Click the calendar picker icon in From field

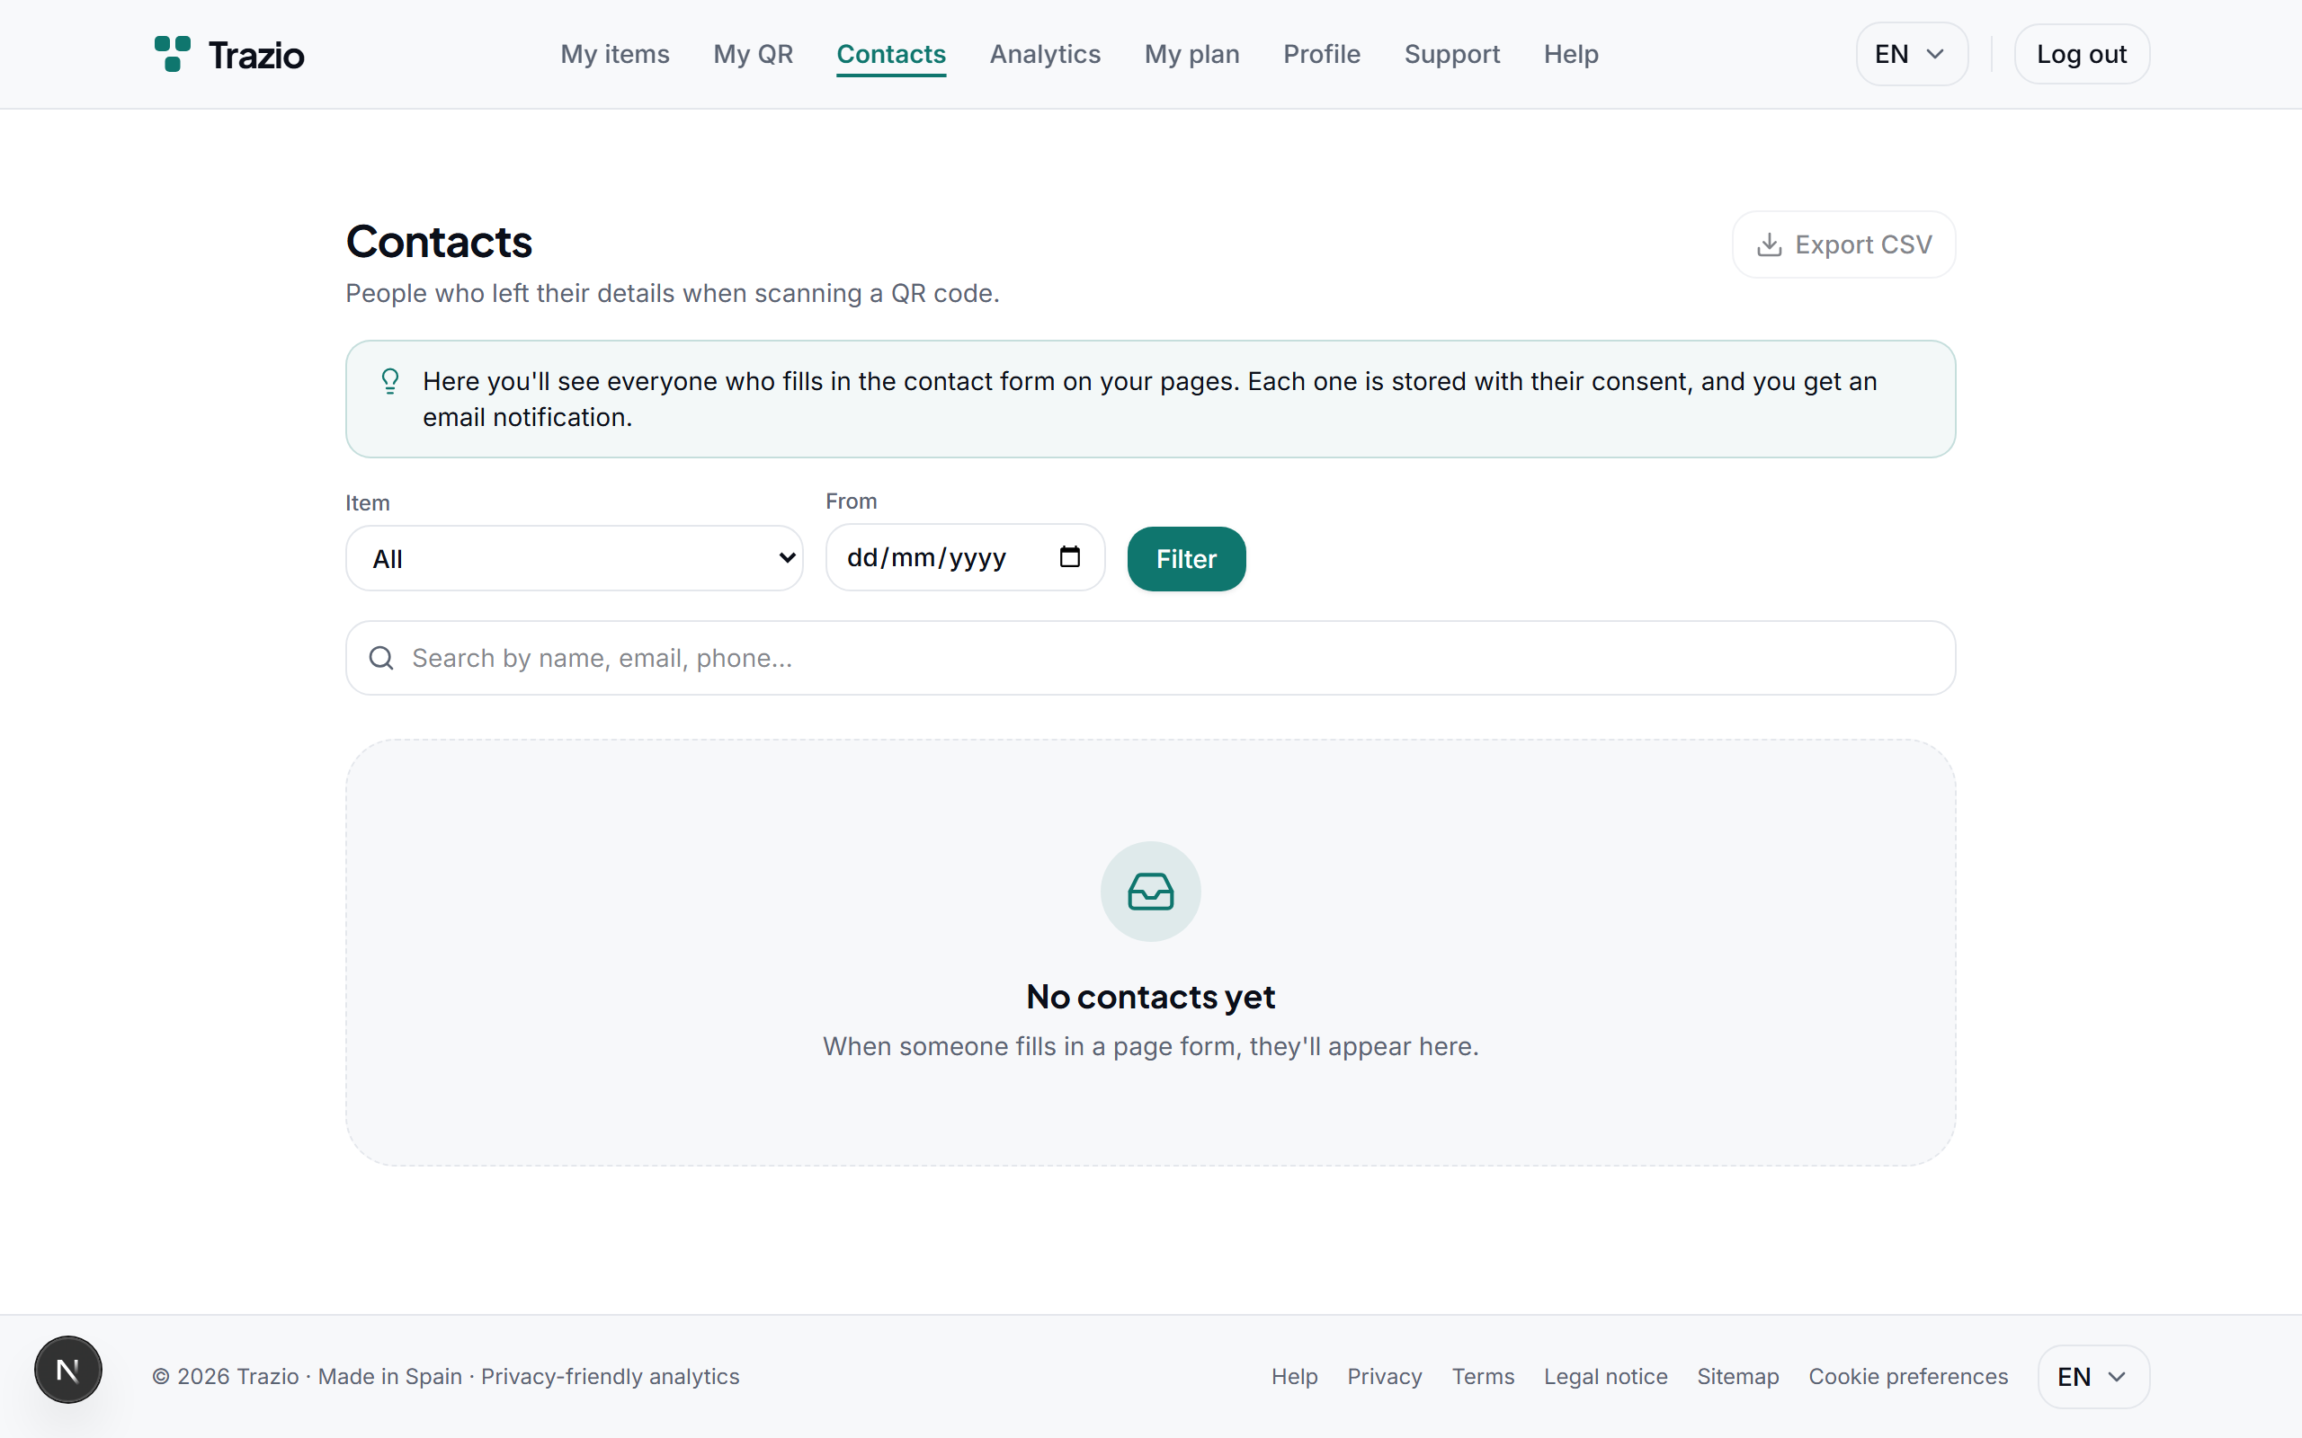[1069, 557]
